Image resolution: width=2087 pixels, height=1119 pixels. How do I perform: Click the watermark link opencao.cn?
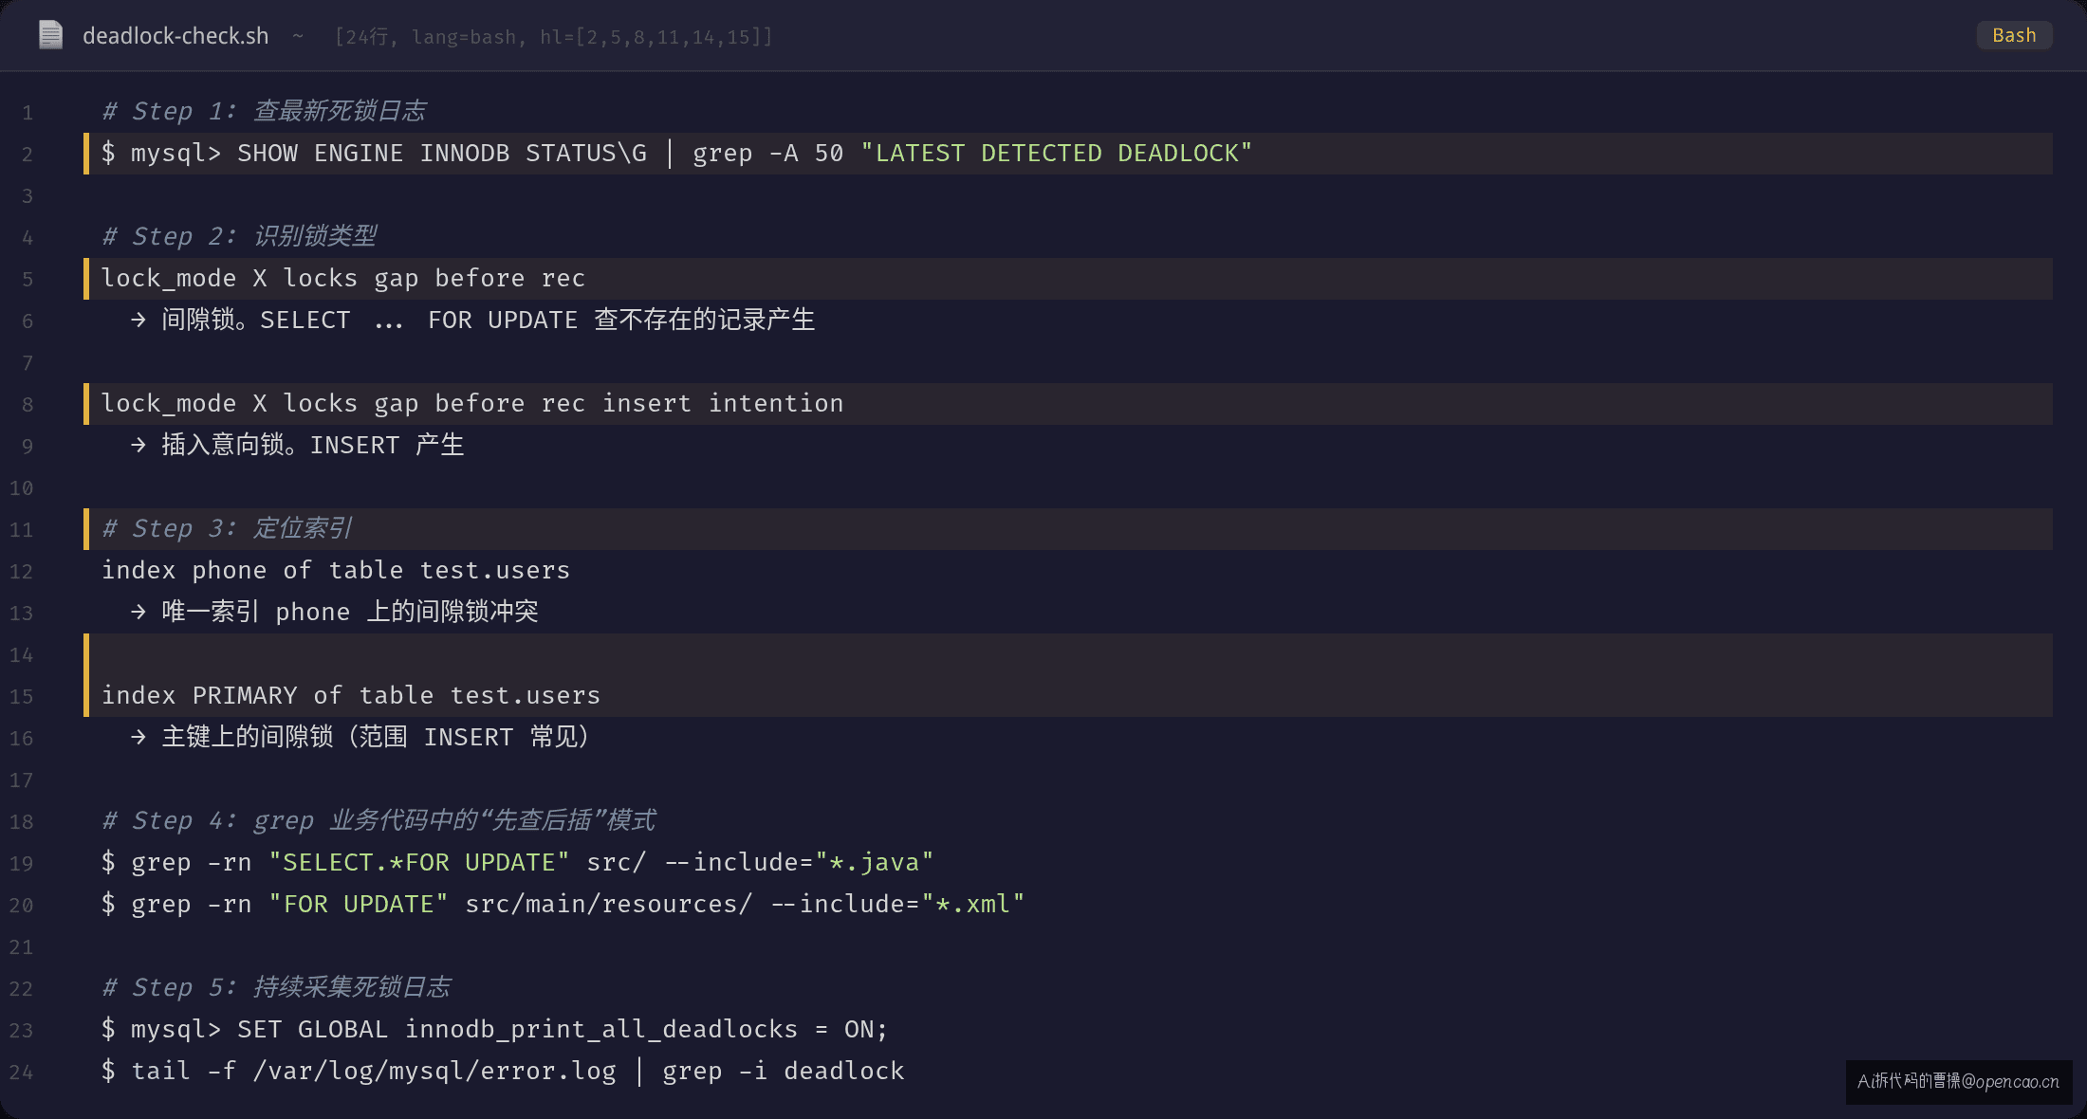pyautogui.click(x=1959, y=1081)
